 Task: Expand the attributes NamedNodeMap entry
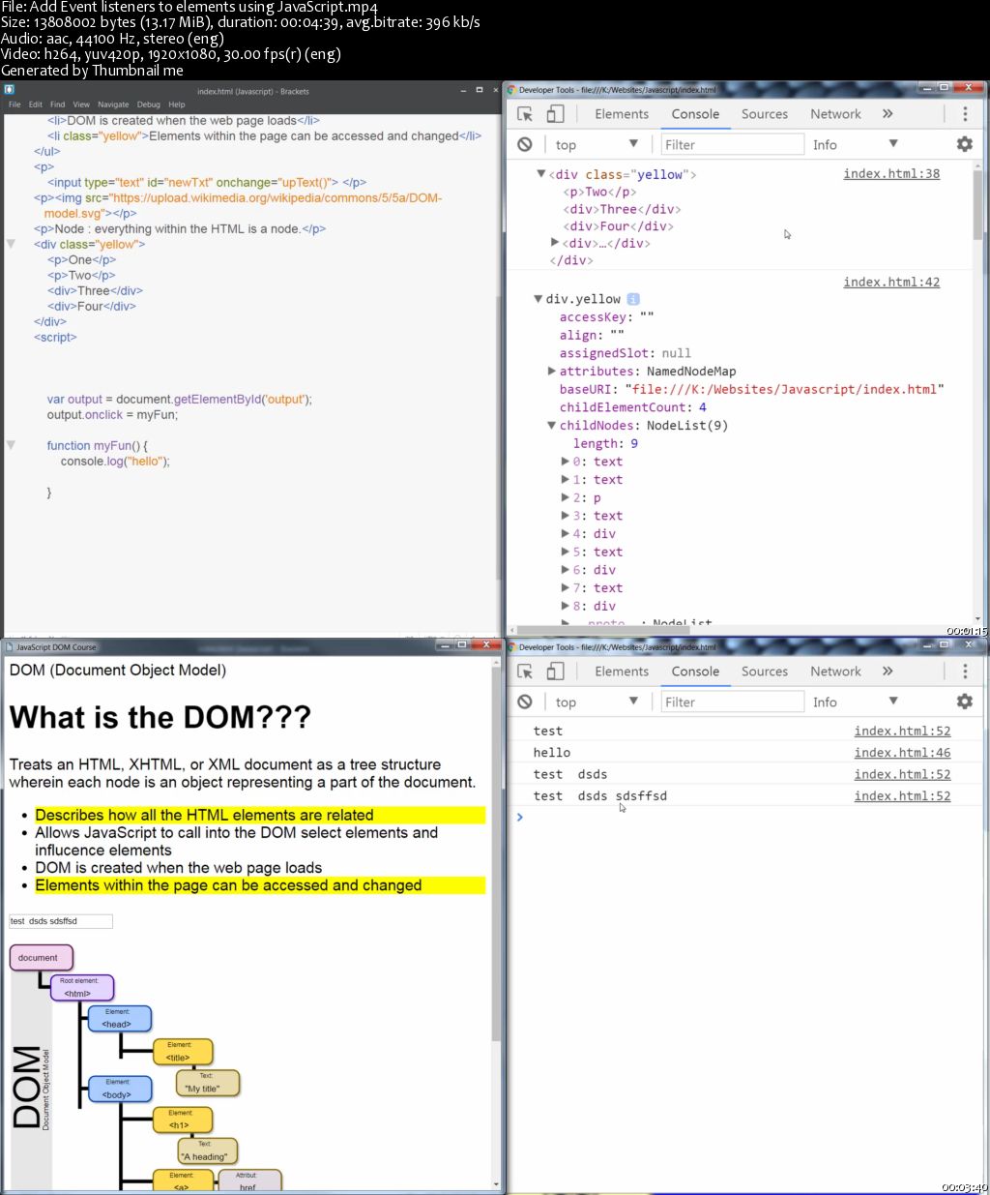click(x=551, y=371)
